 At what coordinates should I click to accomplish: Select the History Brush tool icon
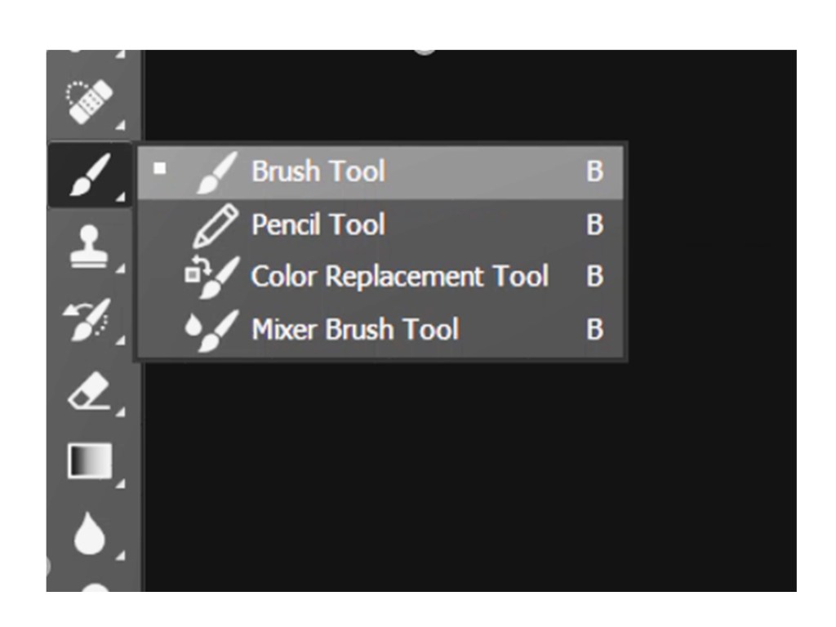coord(90,318)
